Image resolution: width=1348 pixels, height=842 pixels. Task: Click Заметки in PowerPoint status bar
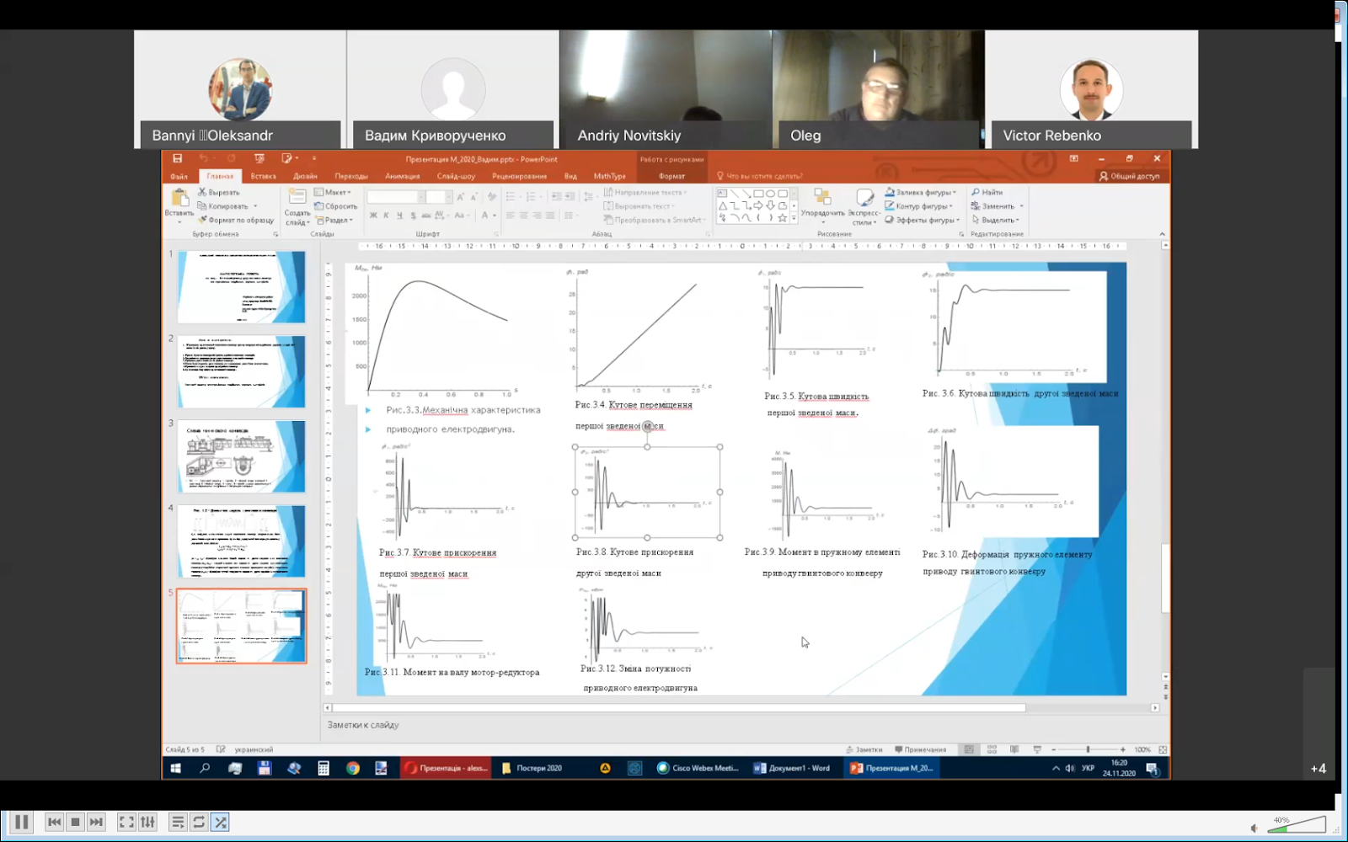click(x=864, y=749)
